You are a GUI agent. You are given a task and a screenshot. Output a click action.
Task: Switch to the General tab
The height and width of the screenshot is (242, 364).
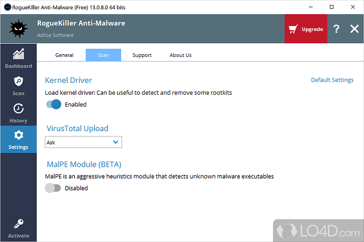point(64,55)
